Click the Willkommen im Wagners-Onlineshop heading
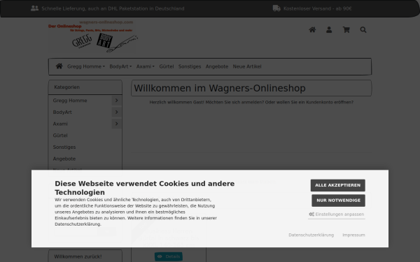 click(220, 88)
